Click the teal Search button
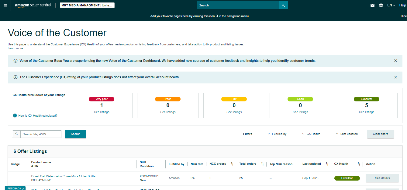 [x=75, y=134]
